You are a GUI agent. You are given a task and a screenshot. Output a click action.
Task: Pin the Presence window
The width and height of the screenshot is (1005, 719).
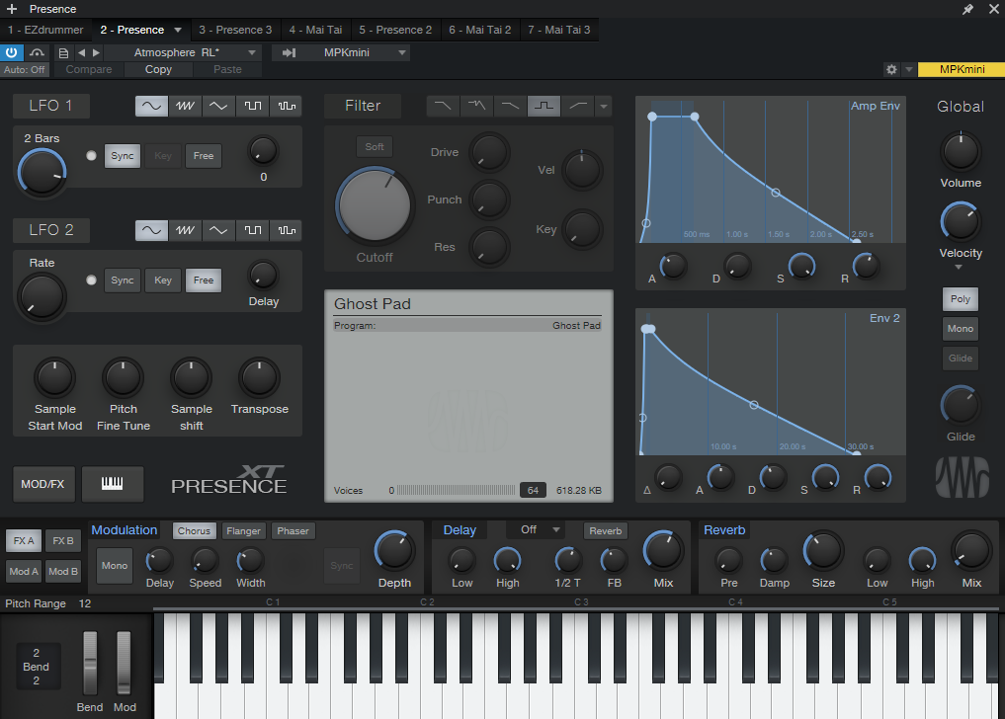tap(967, 9)
